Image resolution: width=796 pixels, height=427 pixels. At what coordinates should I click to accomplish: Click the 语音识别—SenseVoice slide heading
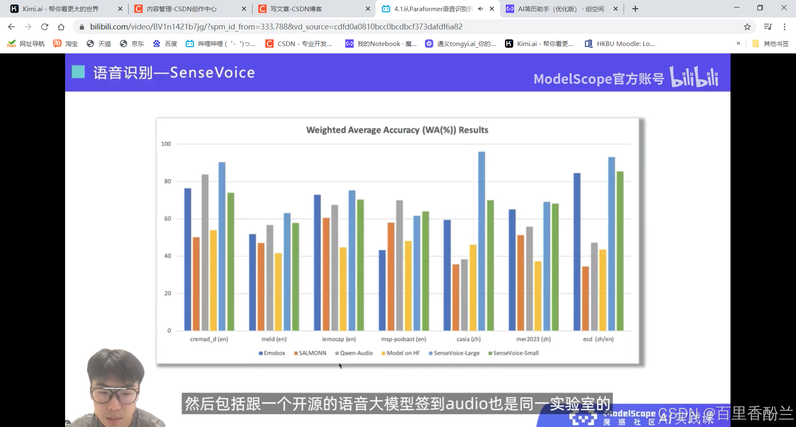pos(174,73)
